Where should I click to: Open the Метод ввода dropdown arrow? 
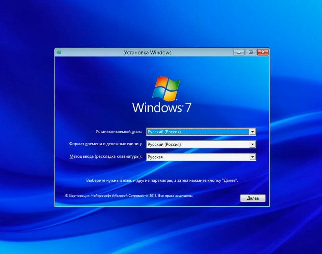coord(253,157)
